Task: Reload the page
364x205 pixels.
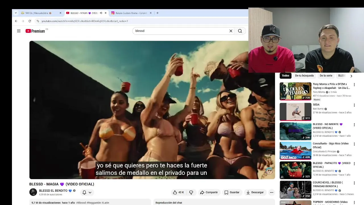Action: [x=30, y=21]
